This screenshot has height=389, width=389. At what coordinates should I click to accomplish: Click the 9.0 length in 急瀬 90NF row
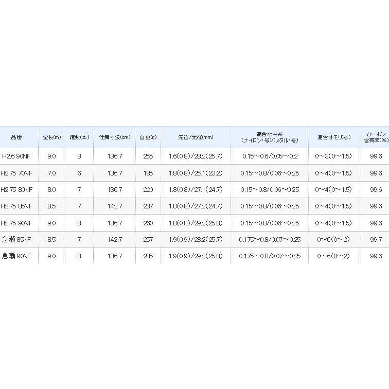[51, 256]
